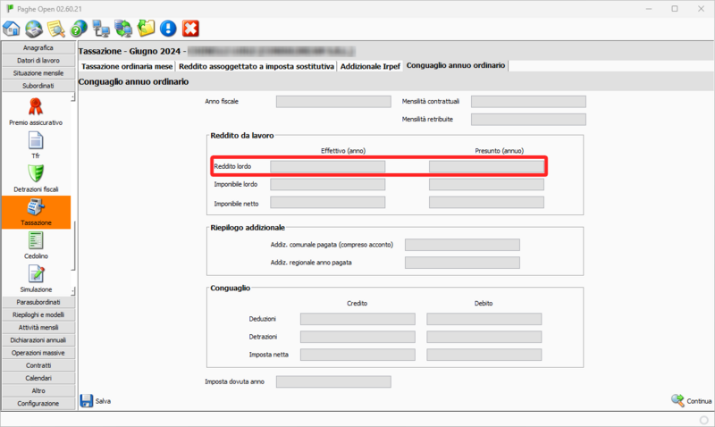715x427 pixels.
Task: Expand the Dichiarazioni annuali section
Action: (x=38, y=340)
